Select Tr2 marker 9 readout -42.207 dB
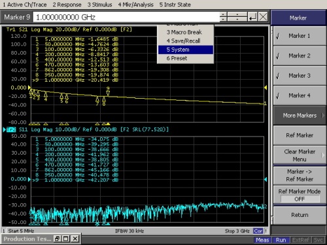The height and width of the screenshot is (245, 327). point(103,180)
